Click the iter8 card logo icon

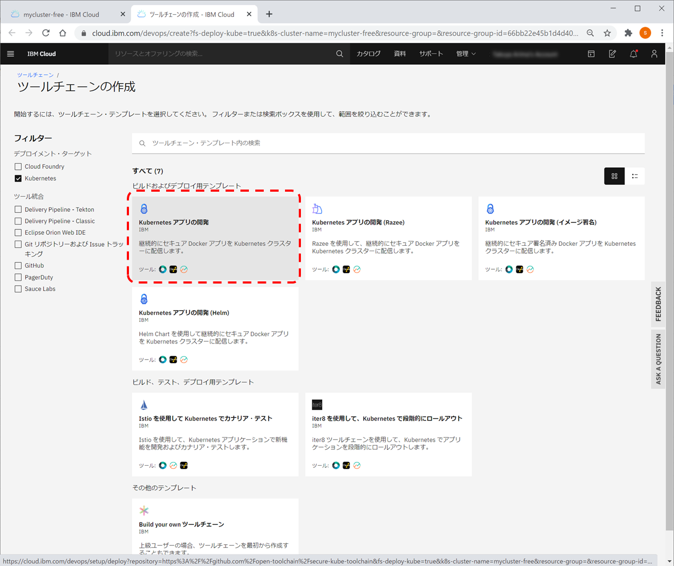(317, 405)
